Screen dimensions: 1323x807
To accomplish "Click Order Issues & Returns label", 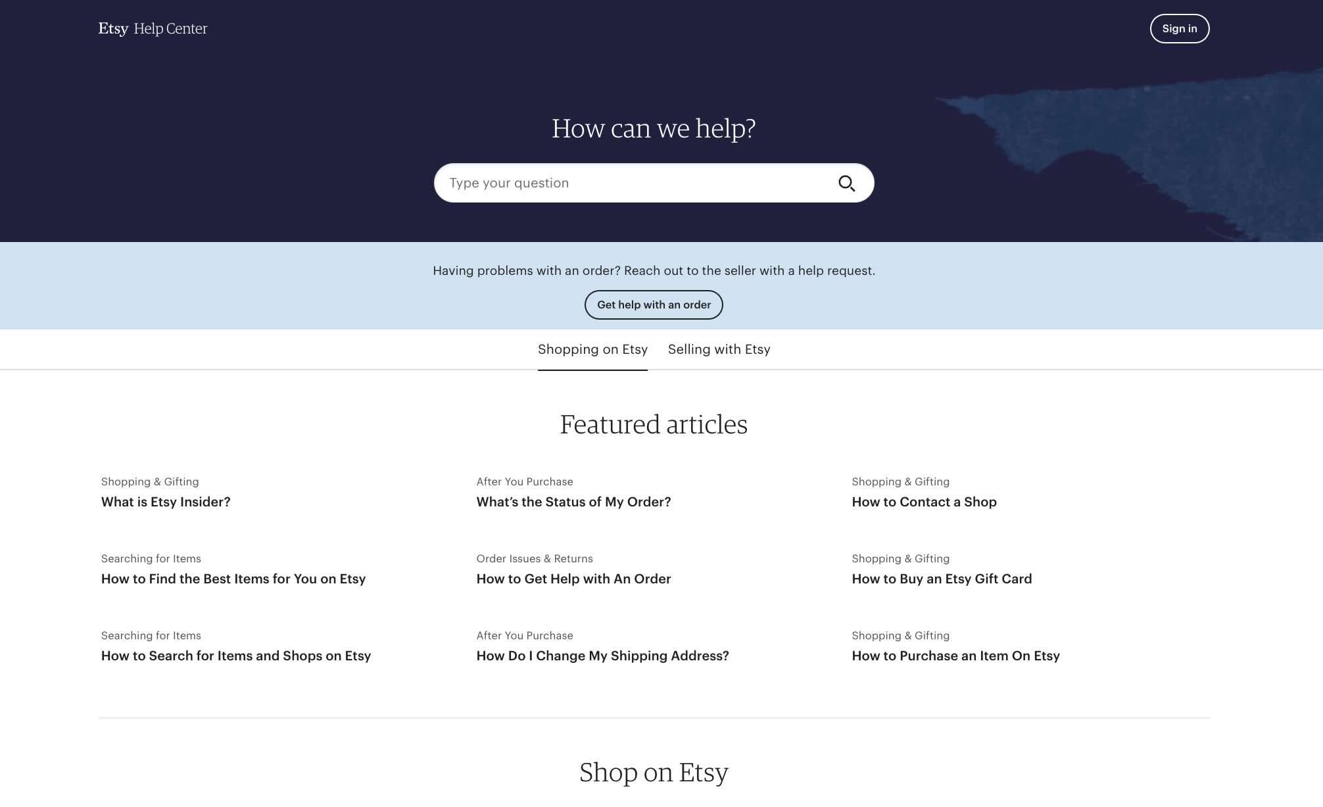I will 535,558.
